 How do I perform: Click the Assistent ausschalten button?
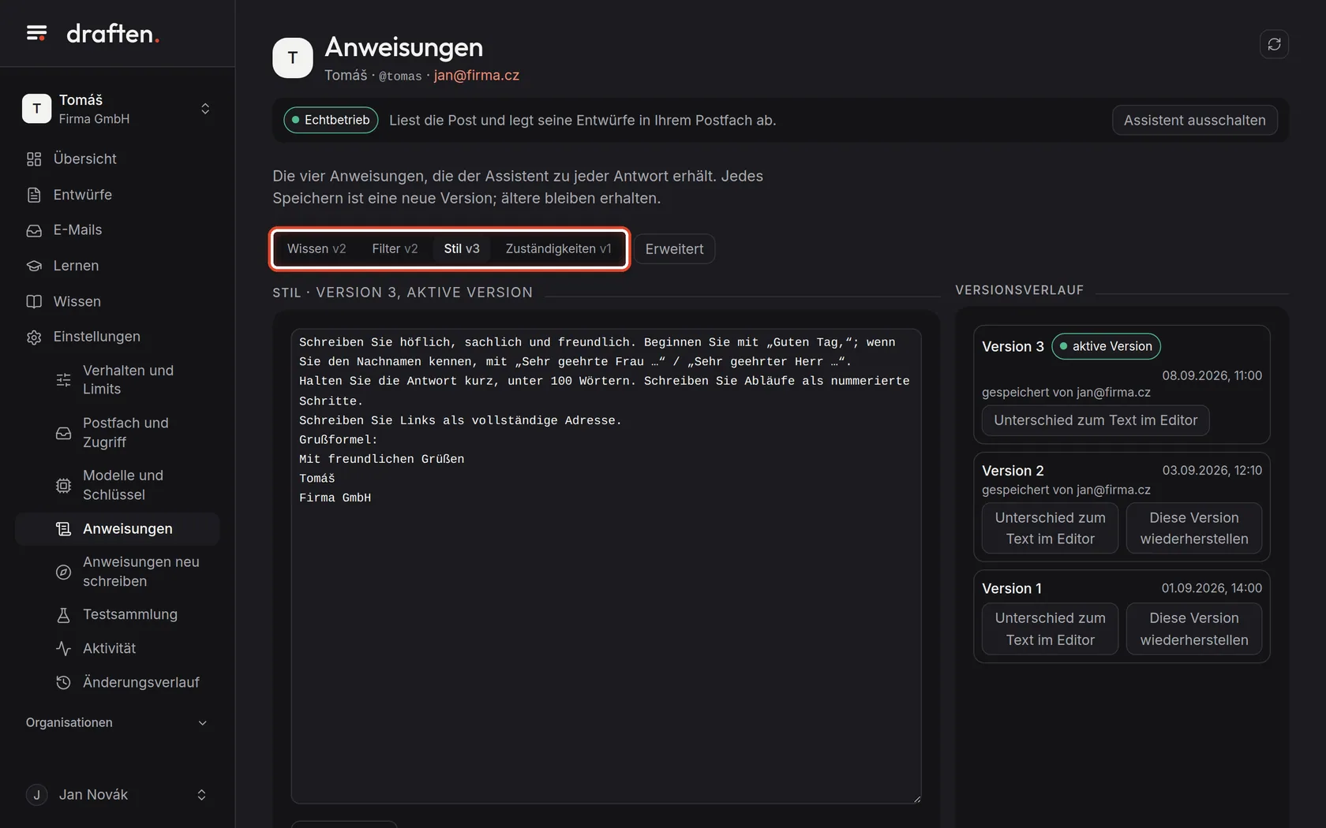[x=1194, y=121]
